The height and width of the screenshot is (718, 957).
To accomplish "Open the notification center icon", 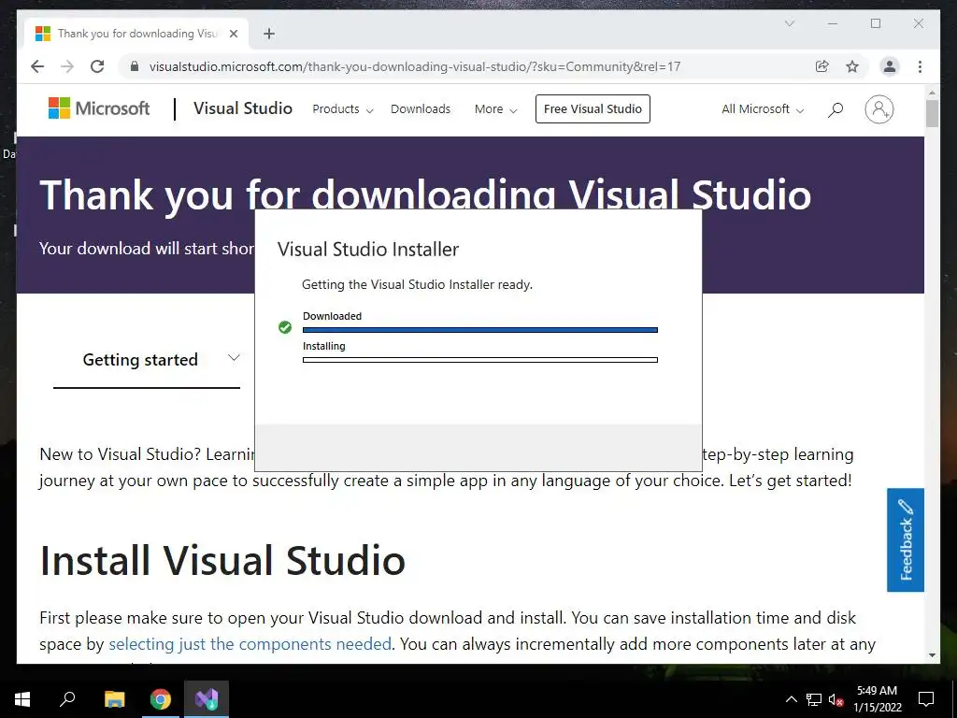I will (926, 699).
